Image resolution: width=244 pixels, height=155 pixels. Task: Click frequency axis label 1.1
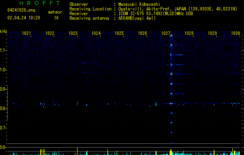(x=3, y=50)
